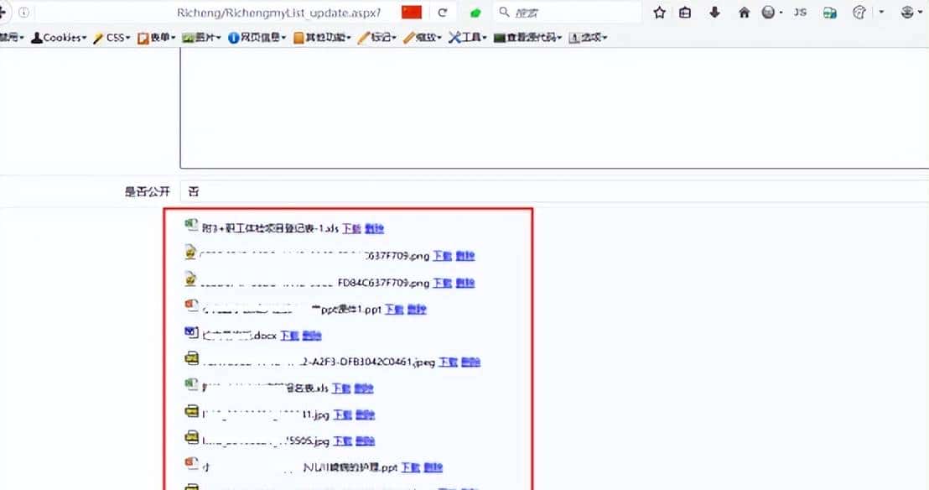Viewport: 929px width, 490px height.
Task: Delete the 护理.ppt file
Action: [433, 467]
